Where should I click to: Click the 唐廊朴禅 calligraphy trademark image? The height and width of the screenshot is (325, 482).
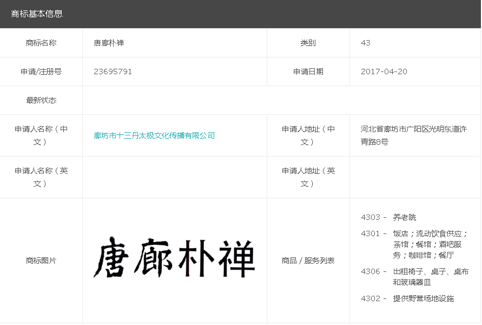coord(174,257)
